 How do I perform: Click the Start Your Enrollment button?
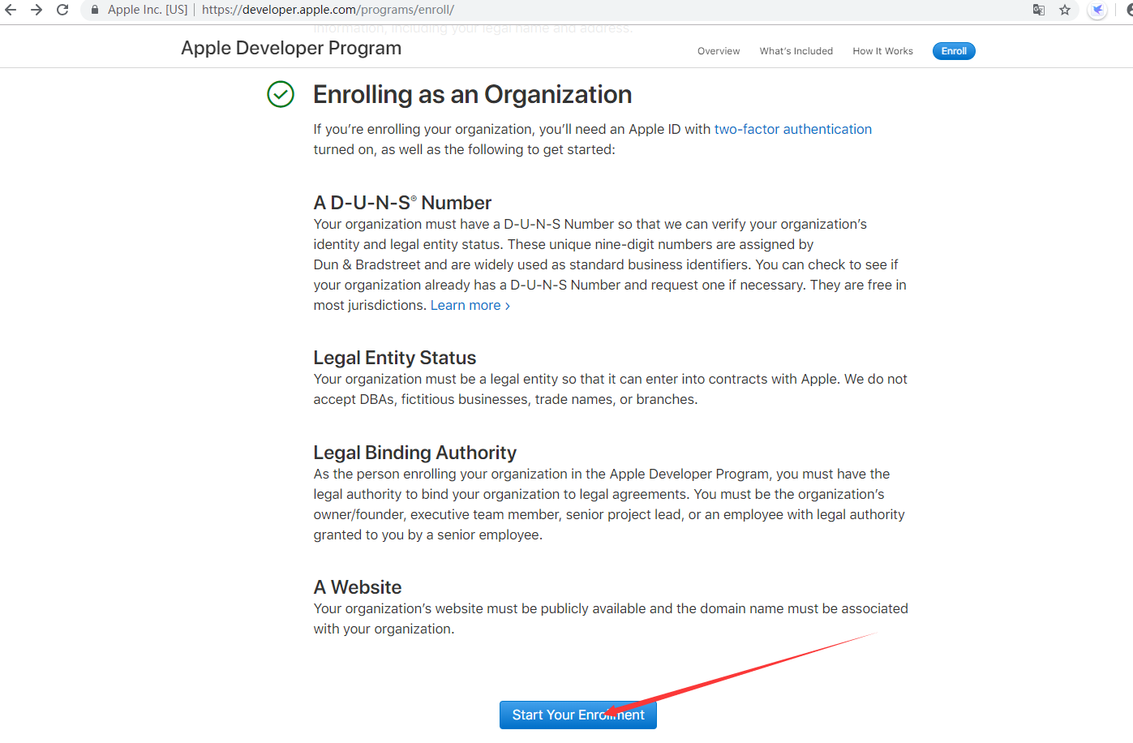578,715
